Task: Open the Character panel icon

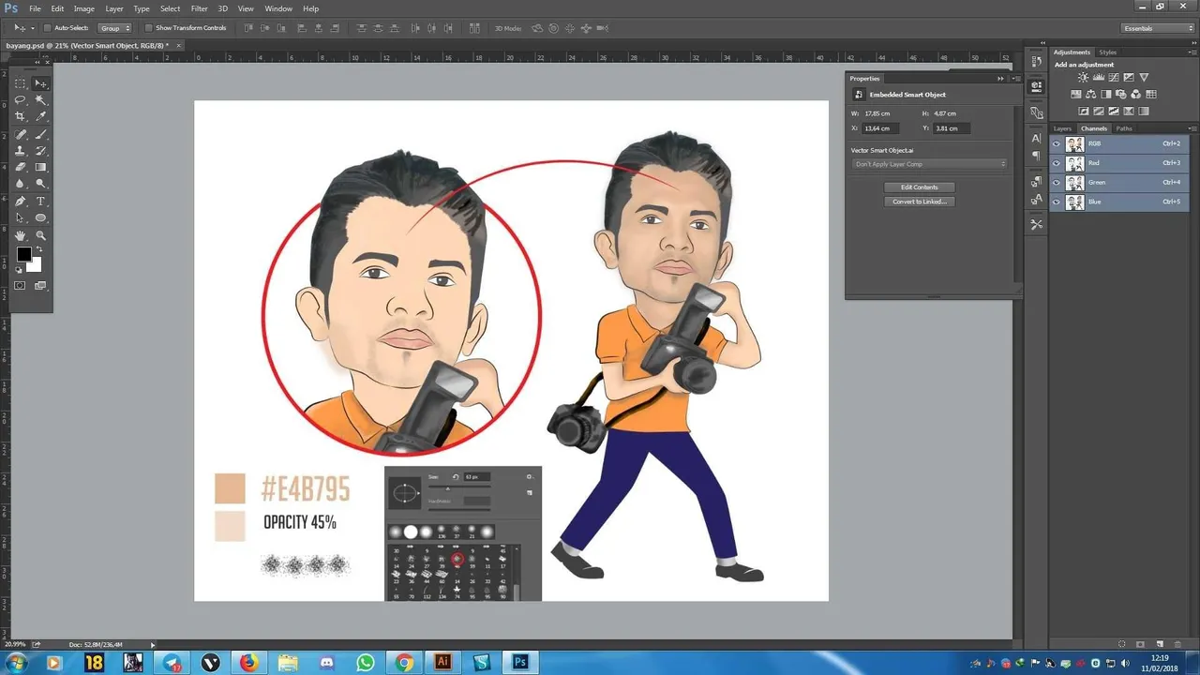Action: tap(1036, 139)
